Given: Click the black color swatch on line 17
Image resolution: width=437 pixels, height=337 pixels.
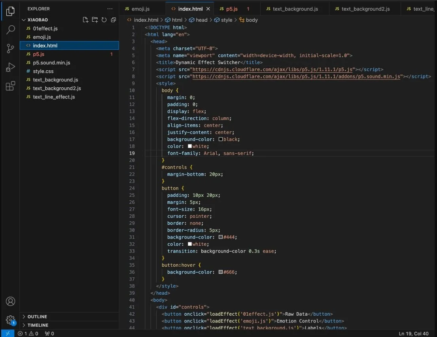Looking at the screenshot, I should [220, 139].
